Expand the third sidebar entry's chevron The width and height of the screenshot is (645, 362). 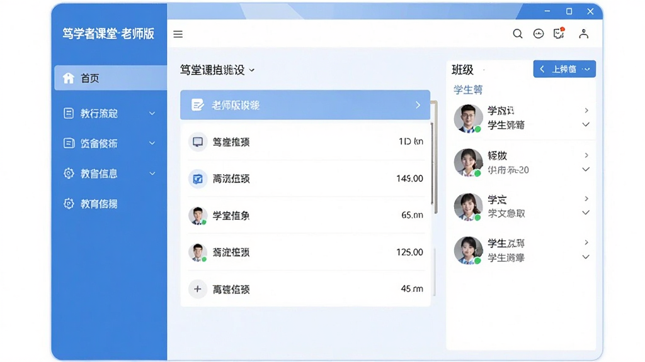coord(152,143)
